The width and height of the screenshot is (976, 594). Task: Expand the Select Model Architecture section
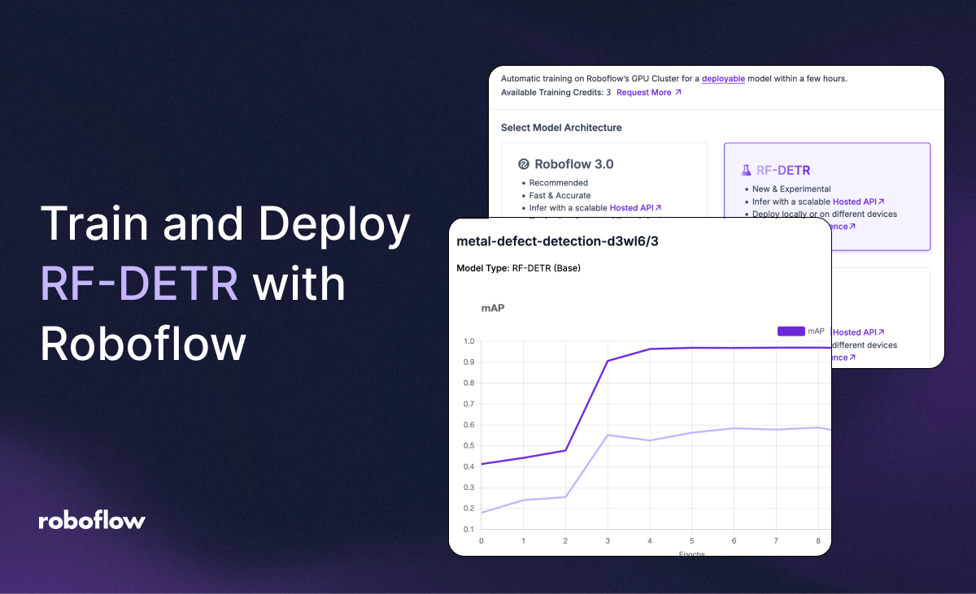click(x=561, y=128)
